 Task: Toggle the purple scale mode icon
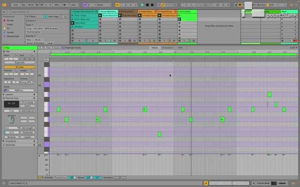pyautogui.click(x=85, y=5)
